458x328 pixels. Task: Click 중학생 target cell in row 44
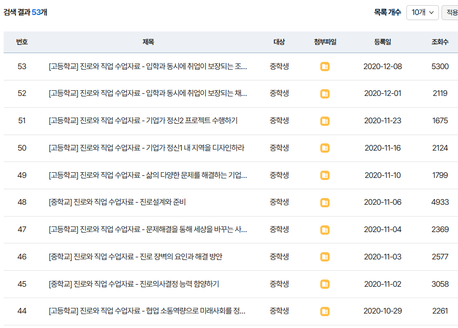pyautogui.click(x=279, y=311)
